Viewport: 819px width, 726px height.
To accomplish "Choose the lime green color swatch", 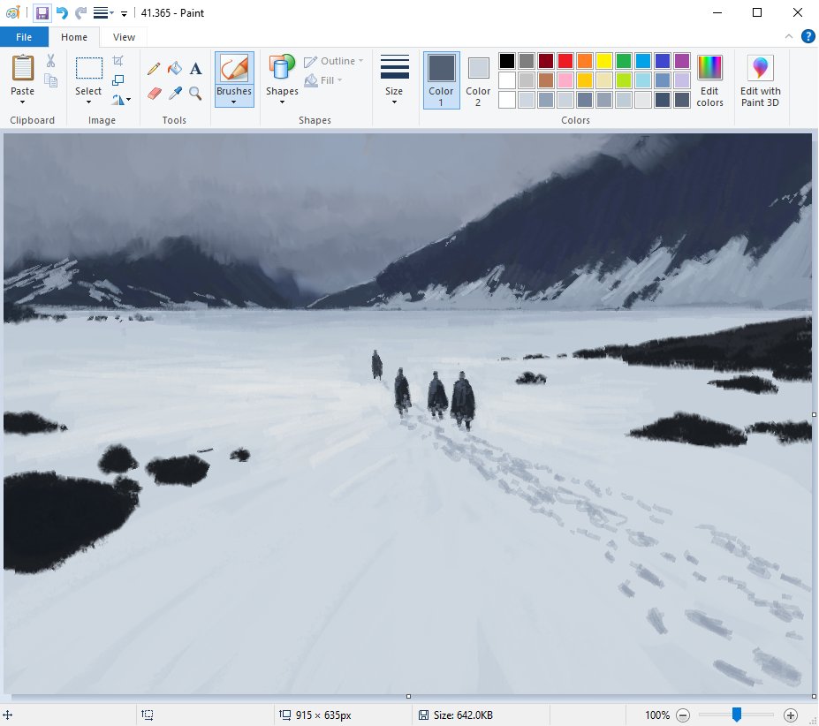I will 623,79.
